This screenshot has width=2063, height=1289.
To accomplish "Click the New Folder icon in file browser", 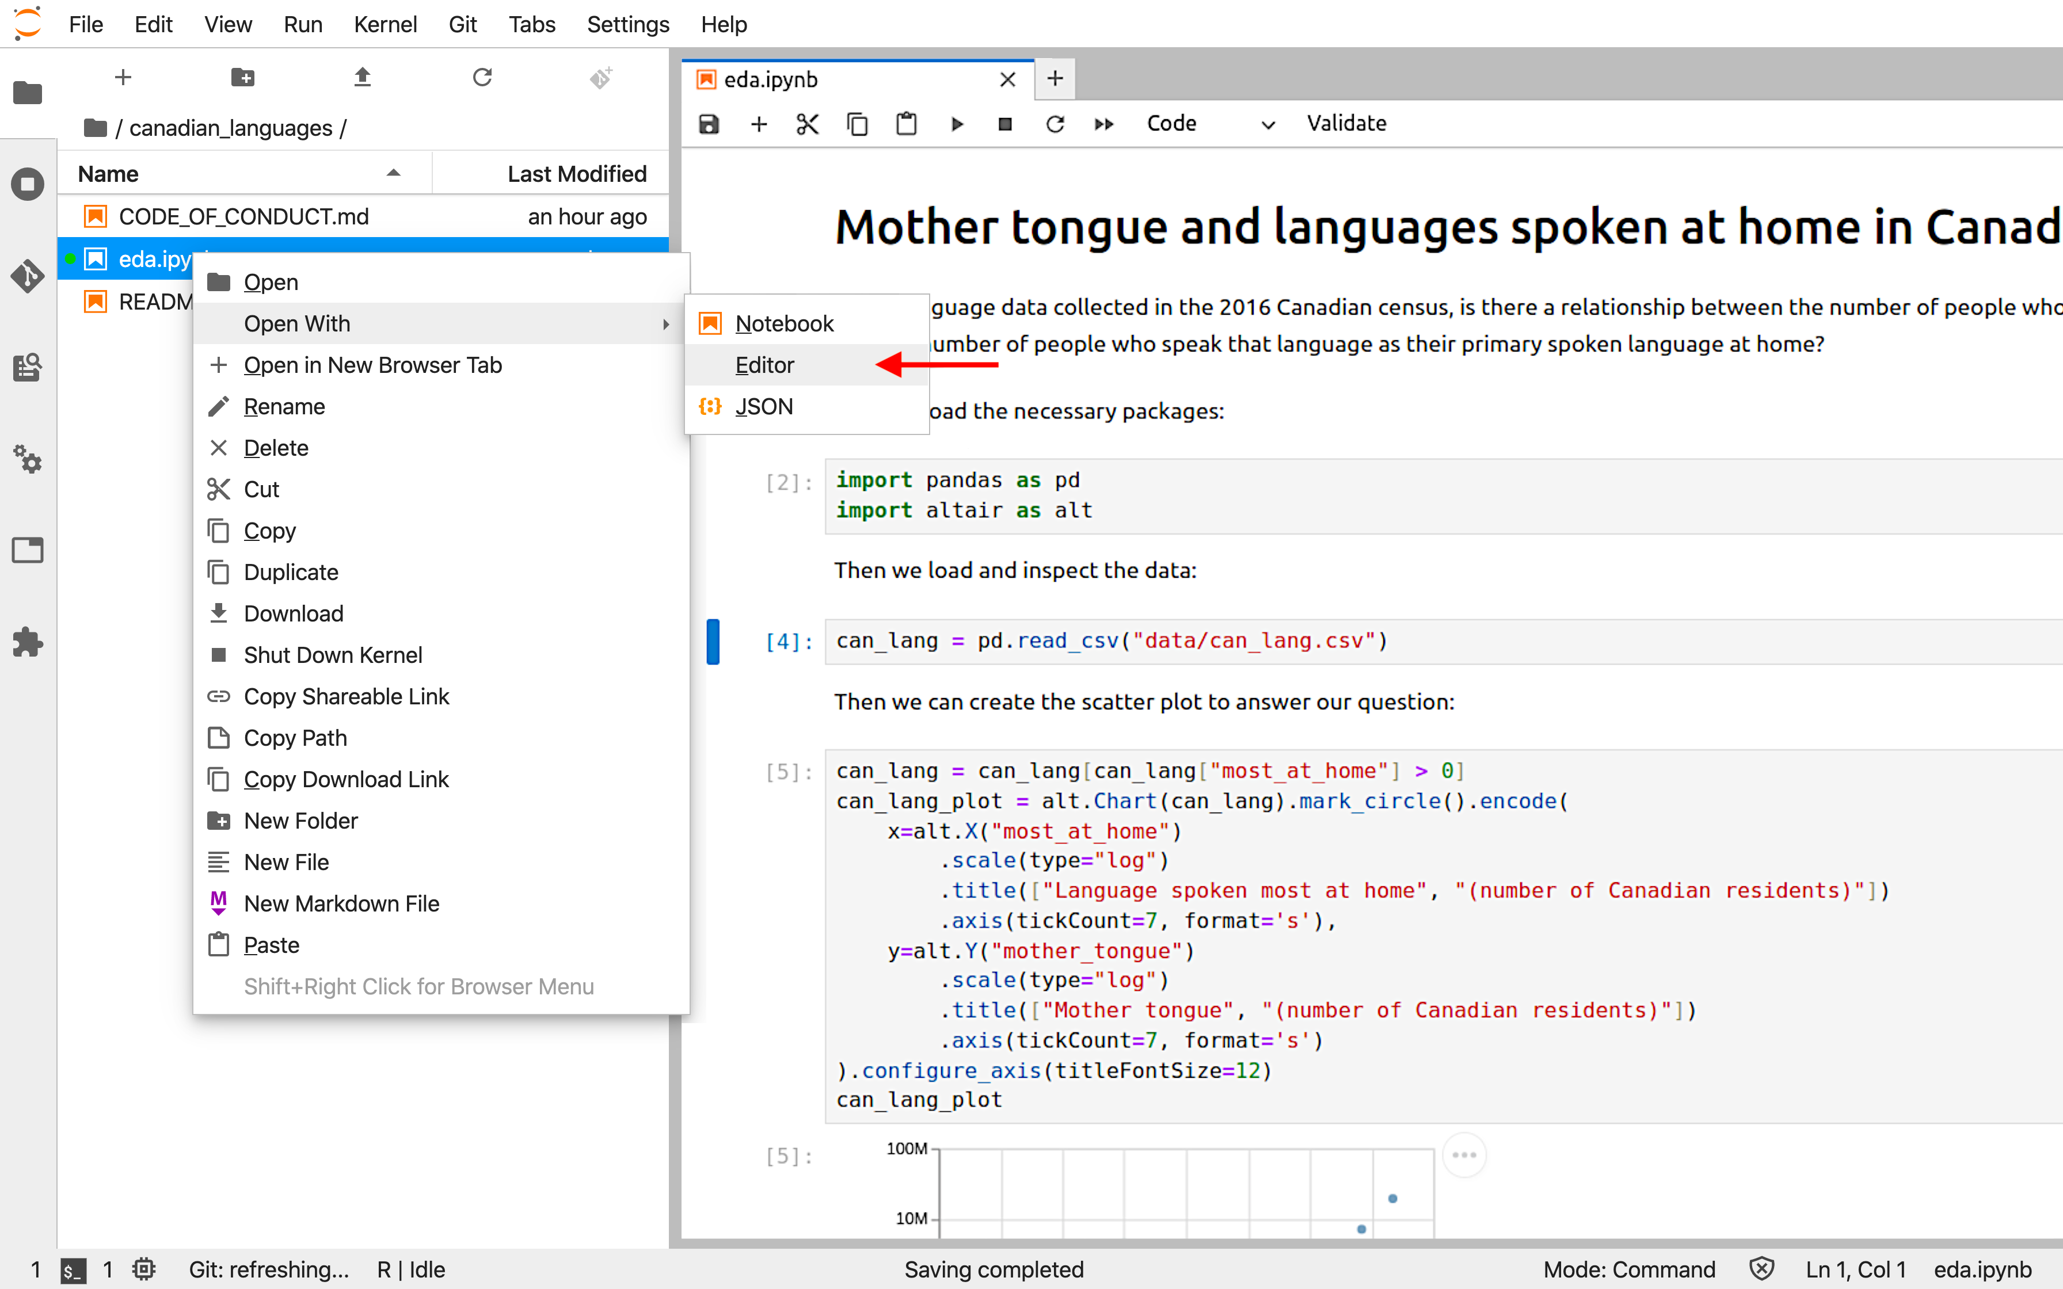I will click(243, 78).
